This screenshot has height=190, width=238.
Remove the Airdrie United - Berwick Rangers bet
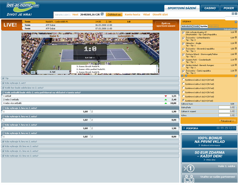pos(236,66)
